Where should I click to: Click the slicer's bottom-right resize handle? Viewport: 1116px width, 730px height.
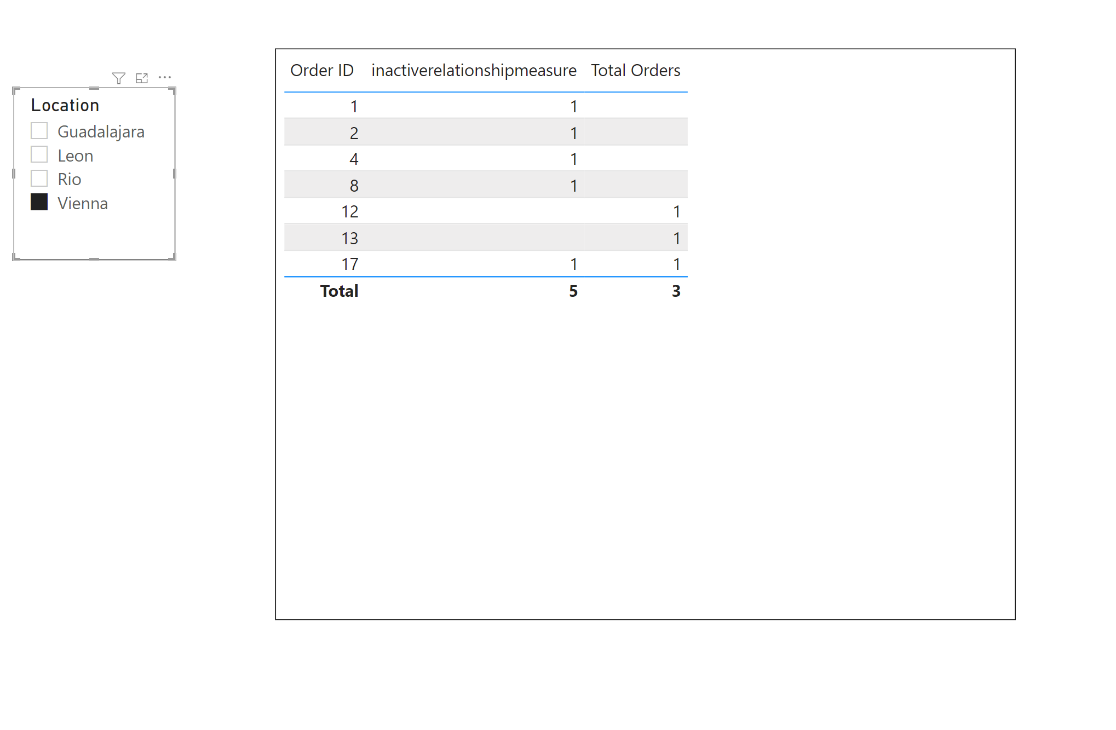[172, 257]
